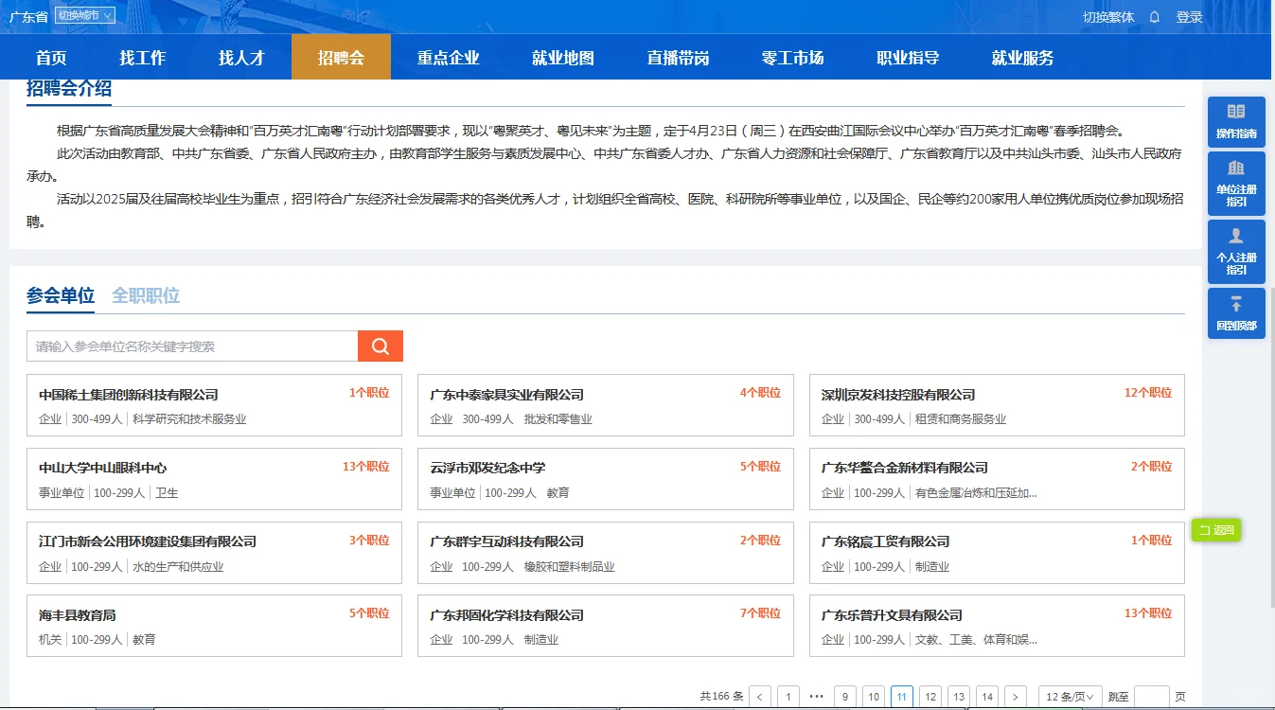Image resolution: width=1275 pixels, height=710 pixels.
Task: Click the 回到顶部 back-to-top icon
Action: pyautogui.click(x=1236, y=312)
